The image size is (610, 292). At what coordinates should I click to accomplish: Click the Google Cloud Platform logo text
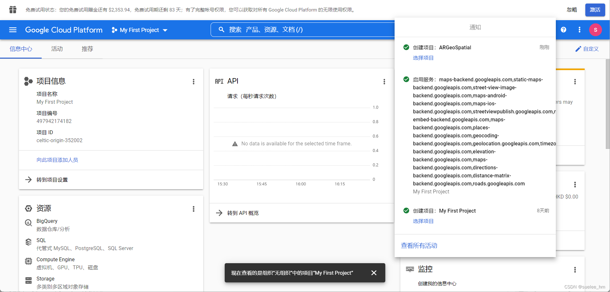pyautogui.click(x=64, y=30)
